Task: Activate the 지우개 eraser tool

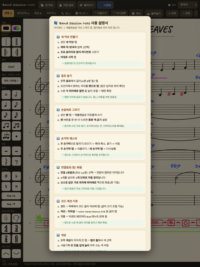Action: click(51, 13)
